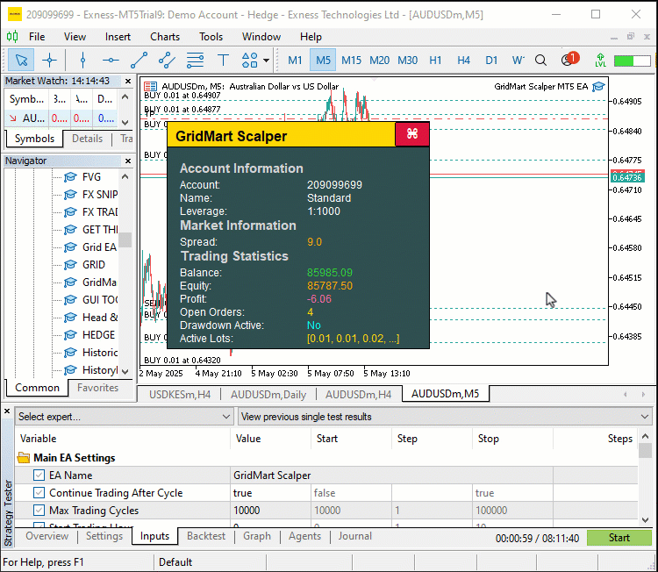The height and width of the screenshot is (572, 658).
Task: Click the Head & expert icon
Action: (70, 318)
